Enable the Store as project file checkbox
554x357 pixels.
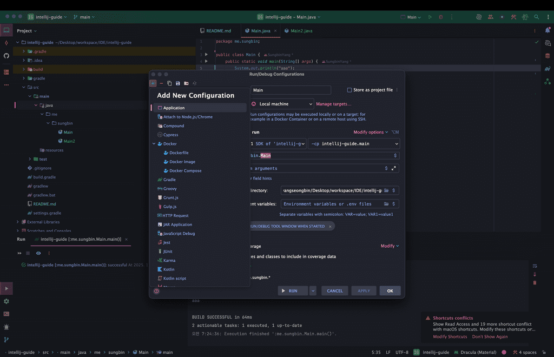click(x=349, y=90)
